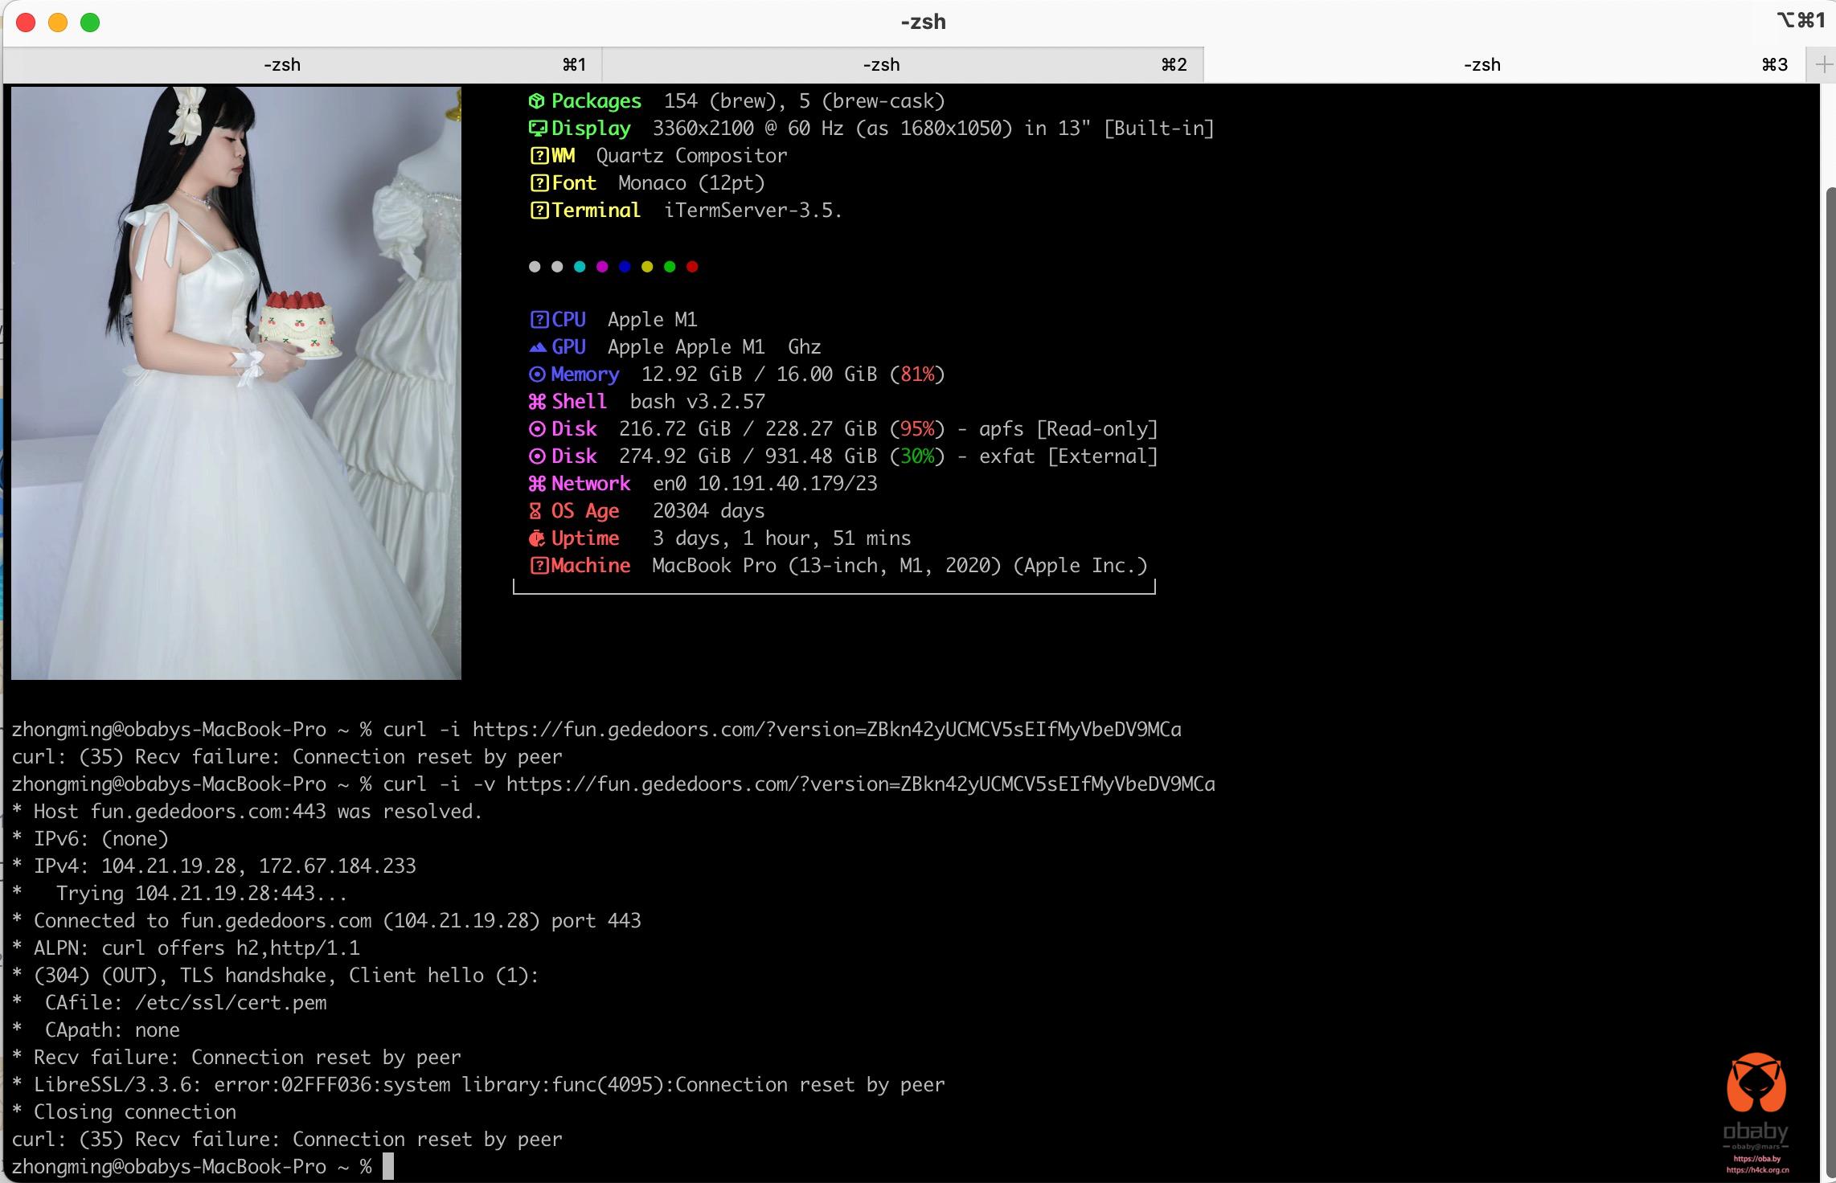Screen dimensions: 1836x1183
Task: Click the icon of the exfat Disk line
Action: point(537,456)
